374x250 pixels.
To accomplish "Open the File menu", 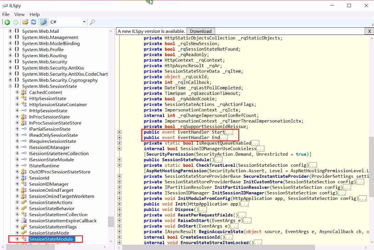I will coord(6,14).
